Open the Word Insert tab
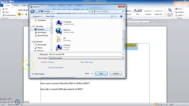189x106 pixels. click(16, 5)
